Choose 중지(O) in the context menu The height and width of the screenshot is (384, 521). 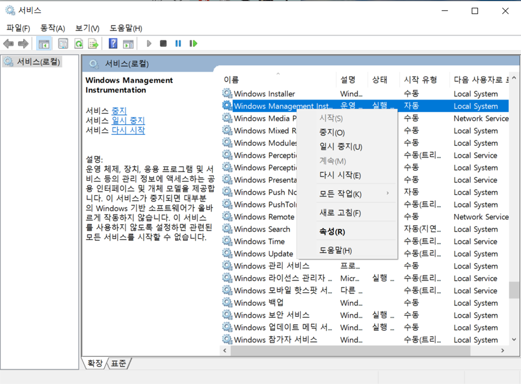(347, 132)
